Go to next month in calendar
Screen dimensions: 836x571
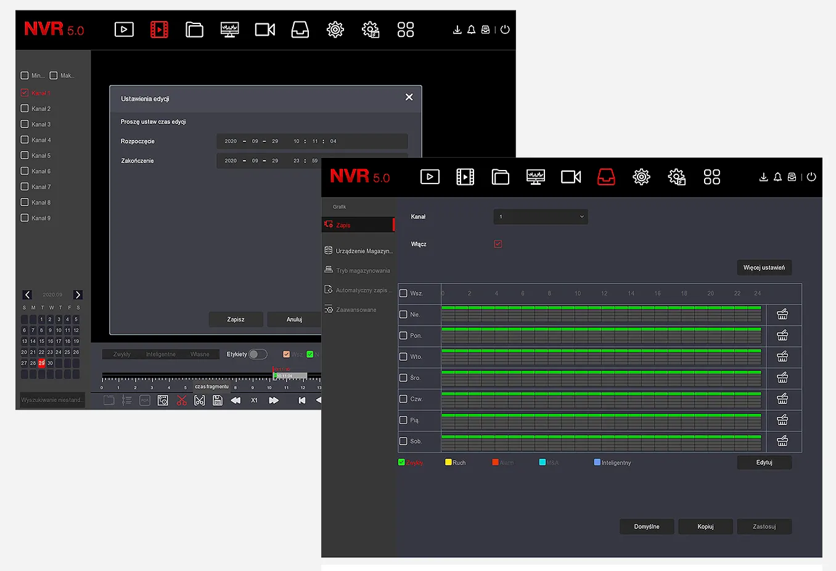78,295
